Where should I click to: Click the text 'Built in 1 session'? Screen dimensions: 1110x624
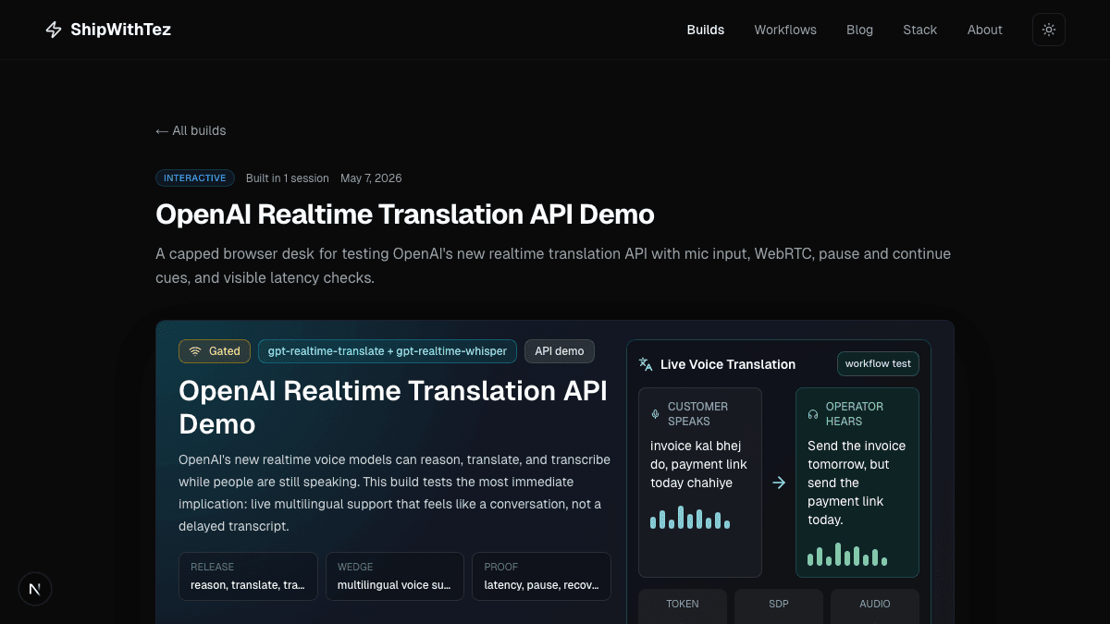[288, 178]
